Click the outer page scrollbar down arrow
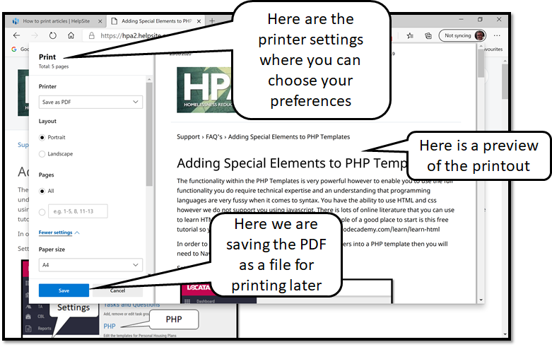The image size is (552, 347). pyautogui.click(x=505, y=334)
